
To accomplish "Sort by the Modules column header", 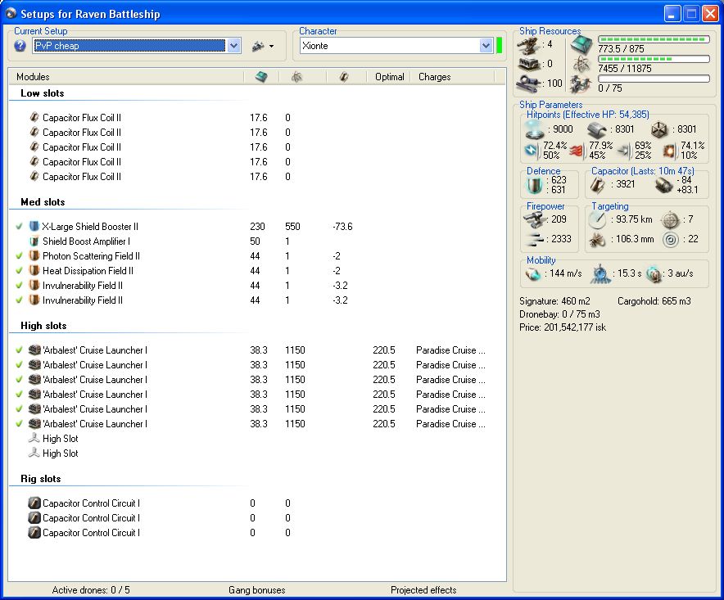I will 125,77.
